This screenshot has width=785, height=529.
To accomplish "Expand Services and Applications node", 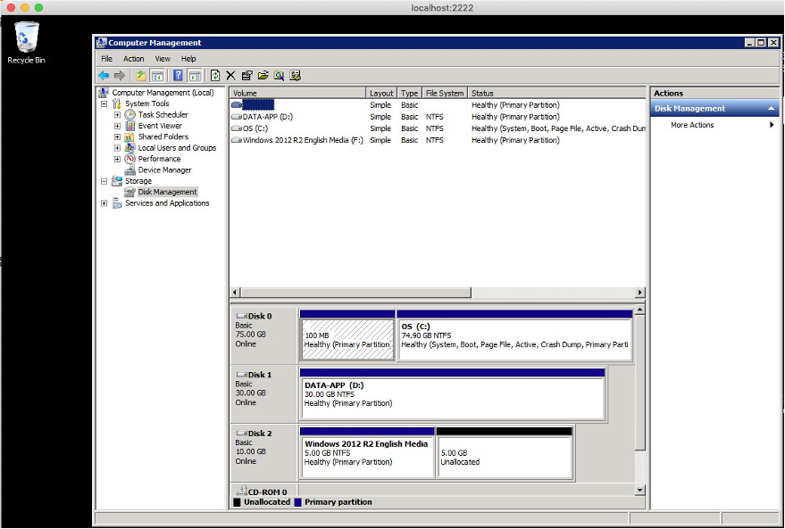I will 104,203.
